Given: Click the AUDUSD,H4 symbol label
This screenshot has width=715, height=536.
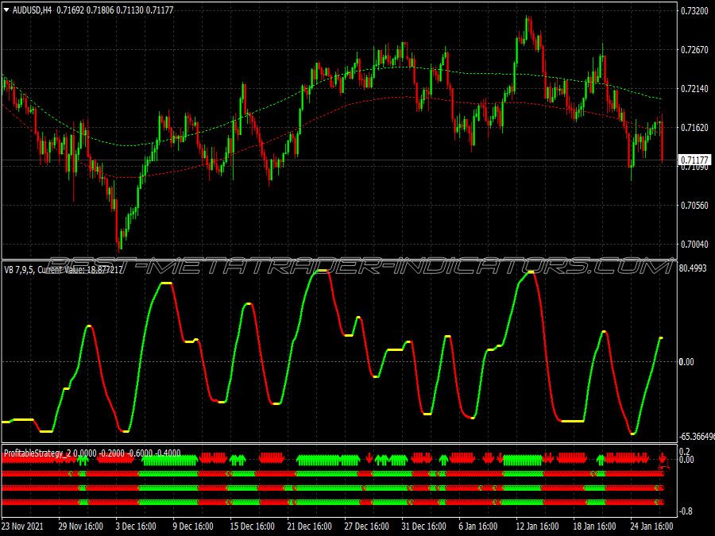Looking at the screenshot, I should [x=32, y=10].
